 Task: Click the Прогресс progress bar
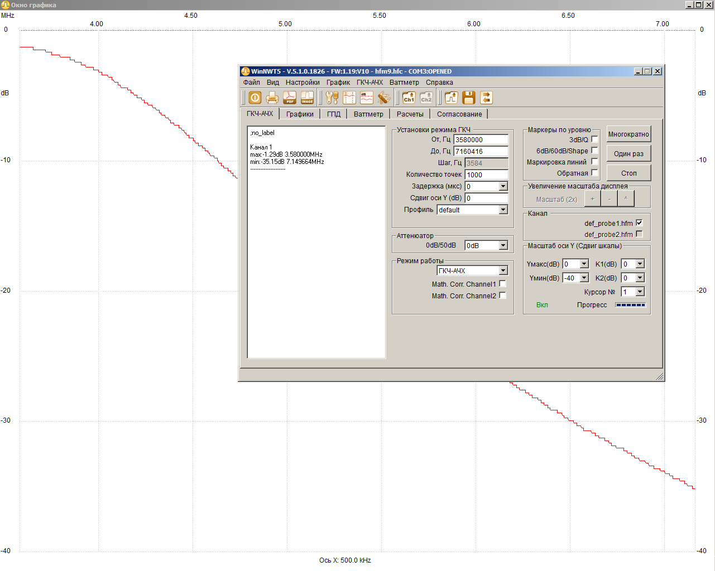pos(630,305)
